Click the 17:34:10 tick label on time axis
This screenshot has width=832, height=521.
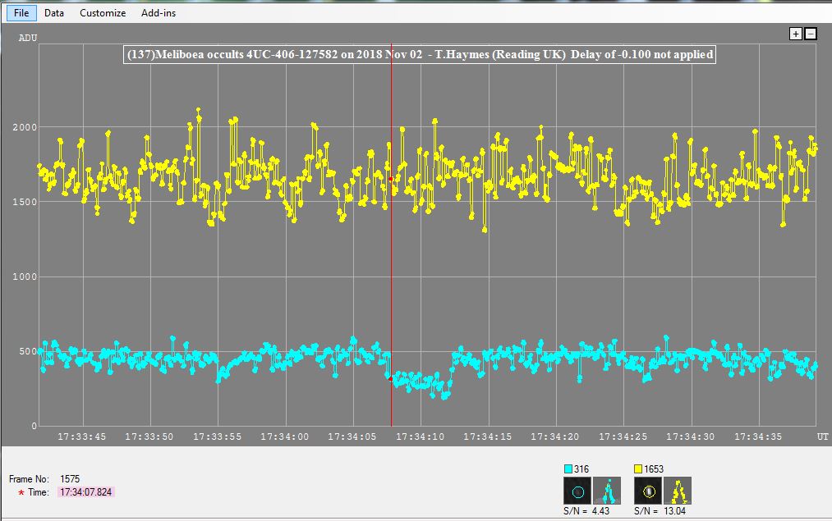(x=420, y=436)
